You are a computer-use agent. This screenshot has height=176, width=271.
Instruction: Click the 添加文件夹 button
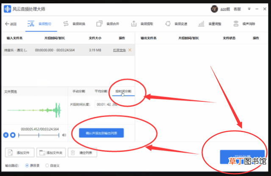[51, 153]
